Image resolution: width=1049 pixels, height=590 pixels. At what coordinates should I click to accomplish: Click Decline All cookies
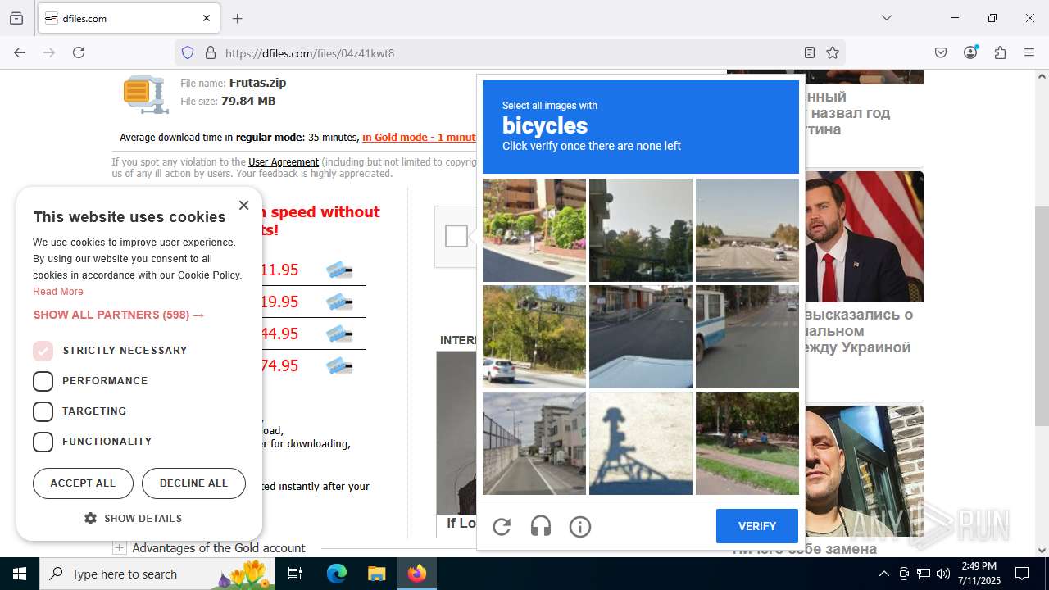pyautogui.click(x=193, y=483)
